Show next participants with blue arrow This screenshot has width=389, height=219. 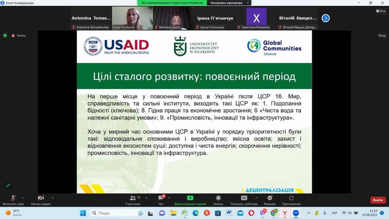[326, 18]
